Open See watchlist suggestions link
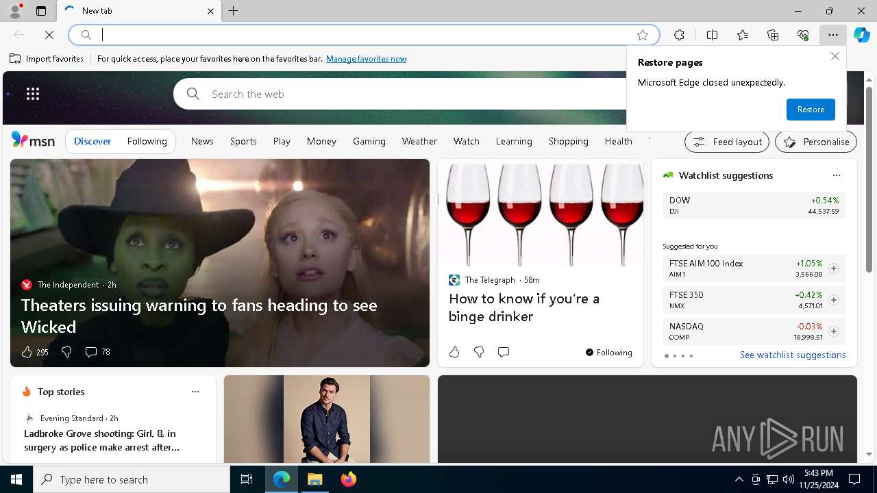Viewport: 877px width, 493px height. tap(793, 355)
